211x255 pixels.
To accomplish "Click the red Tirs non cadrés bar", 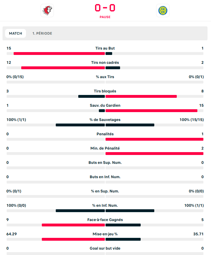I will pos(63,68).
